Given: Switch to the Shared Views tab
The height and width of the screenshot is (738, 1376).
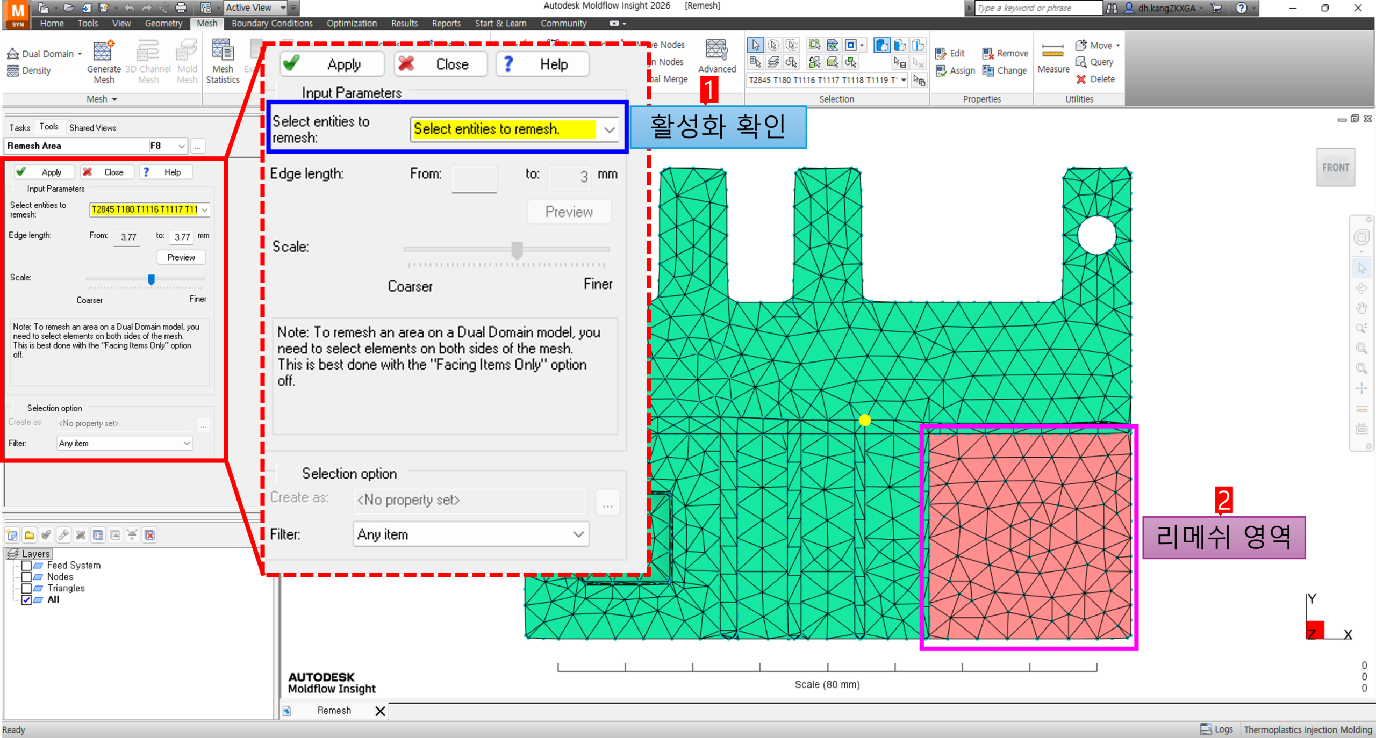Looking at the screenshot, I should point(92,127).
